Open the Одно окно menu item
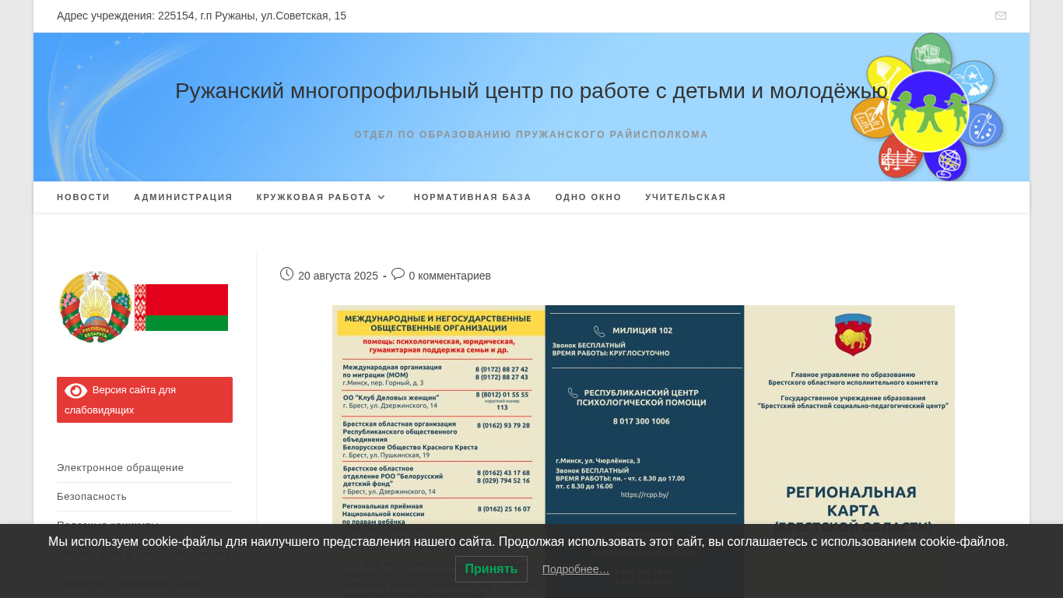Screen dimensions: 1063x598 (588, 197)
